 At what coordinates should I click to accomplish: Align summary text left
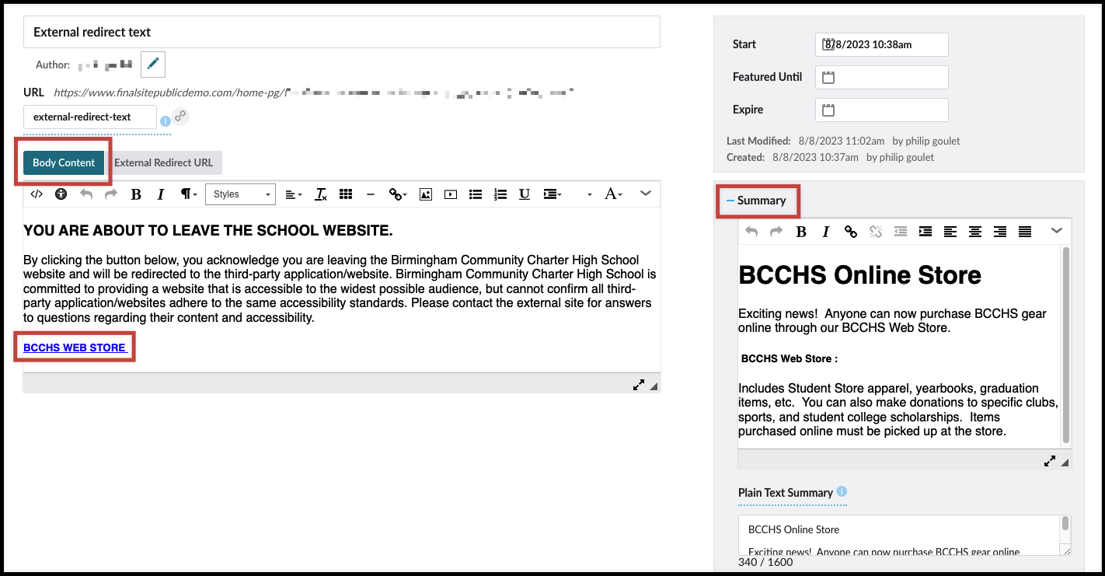point(950,232)
